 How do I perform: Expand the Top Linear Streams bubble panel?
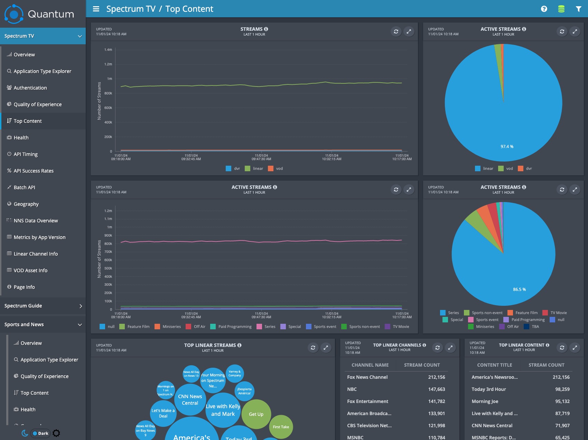[326, 348]
